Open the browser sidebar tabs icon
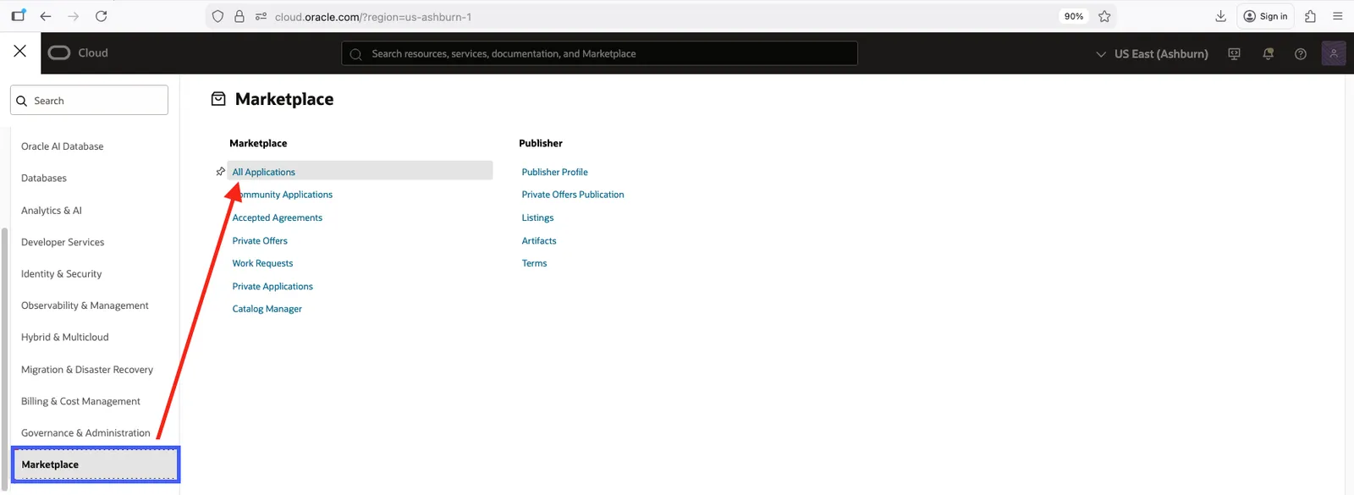The height and width of the screenshot is (495, 1354). click(x=18, y=16)
